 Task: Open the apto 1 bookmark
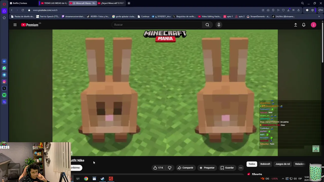pos(228,16)
